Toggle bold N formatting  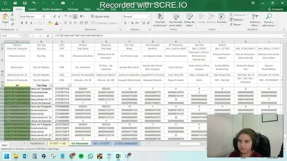coord(22,23)
